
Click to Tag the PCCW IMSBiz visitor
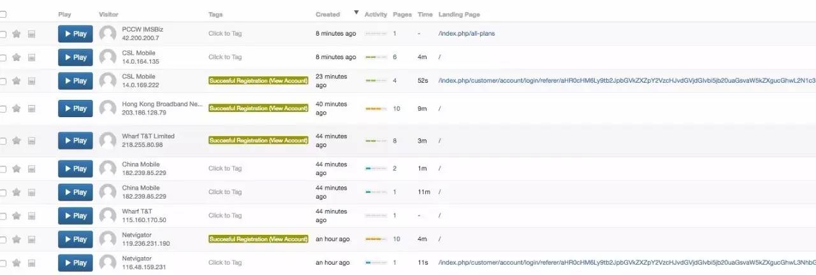[225, 34]
